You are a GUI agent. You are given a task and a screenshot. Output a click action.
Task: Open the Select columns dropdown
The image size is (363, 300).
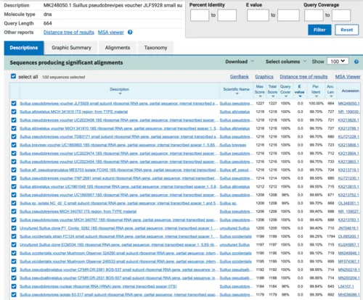coord(286,62)
